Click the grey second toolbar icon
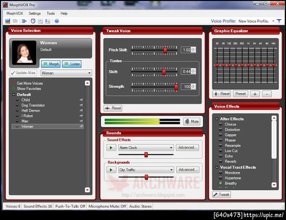This screenshot has height=220, width=286. click(15, 21)
